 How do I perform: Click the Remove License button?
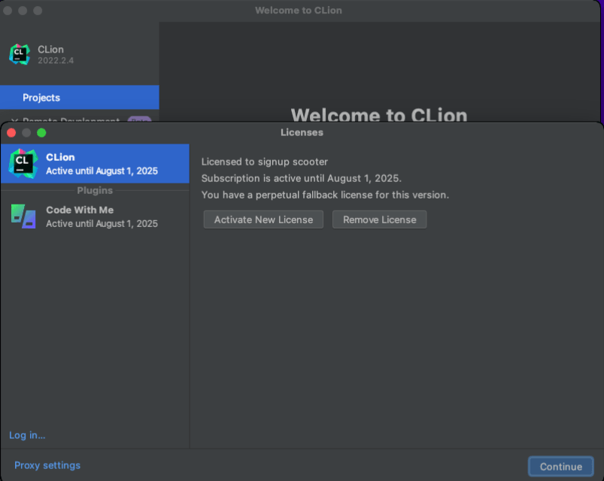379,219
